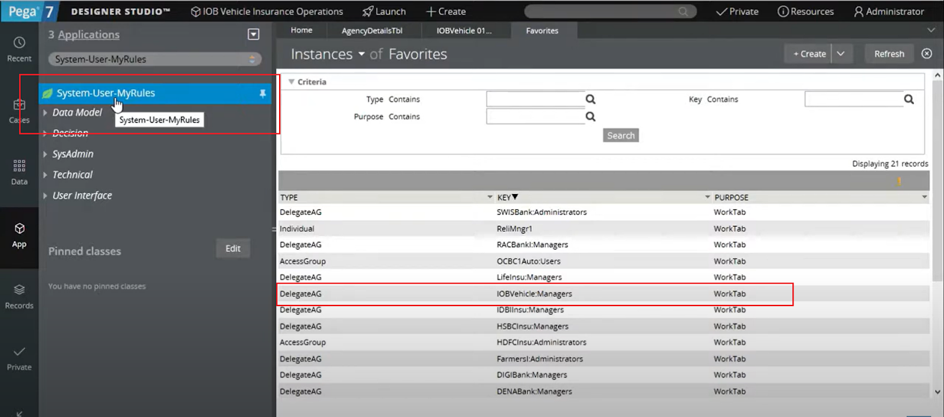Click the magnifier beside the Purpose field
This screenshot has height=417, width=944.
tap(590, 117)
